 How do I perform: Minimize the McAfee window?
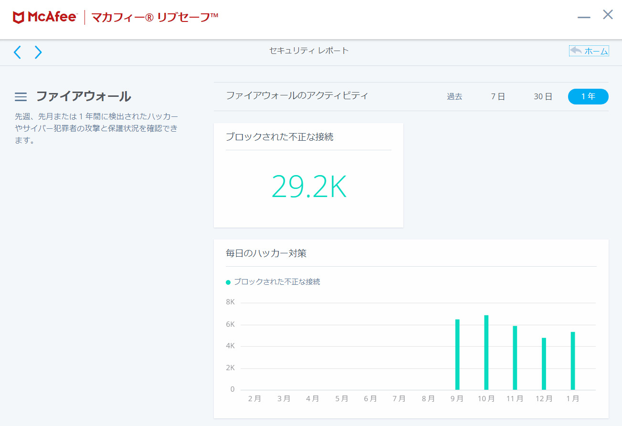[x=584, y=17]
